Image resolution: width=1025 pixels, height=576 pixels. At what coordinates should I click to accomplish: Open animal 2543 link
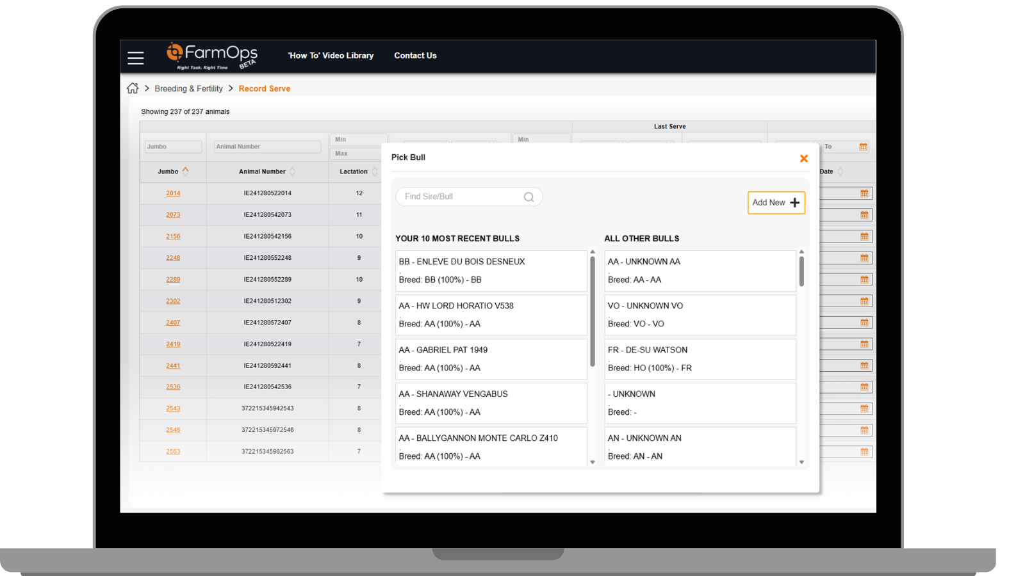pyautogui.click(x=173, y=408)
